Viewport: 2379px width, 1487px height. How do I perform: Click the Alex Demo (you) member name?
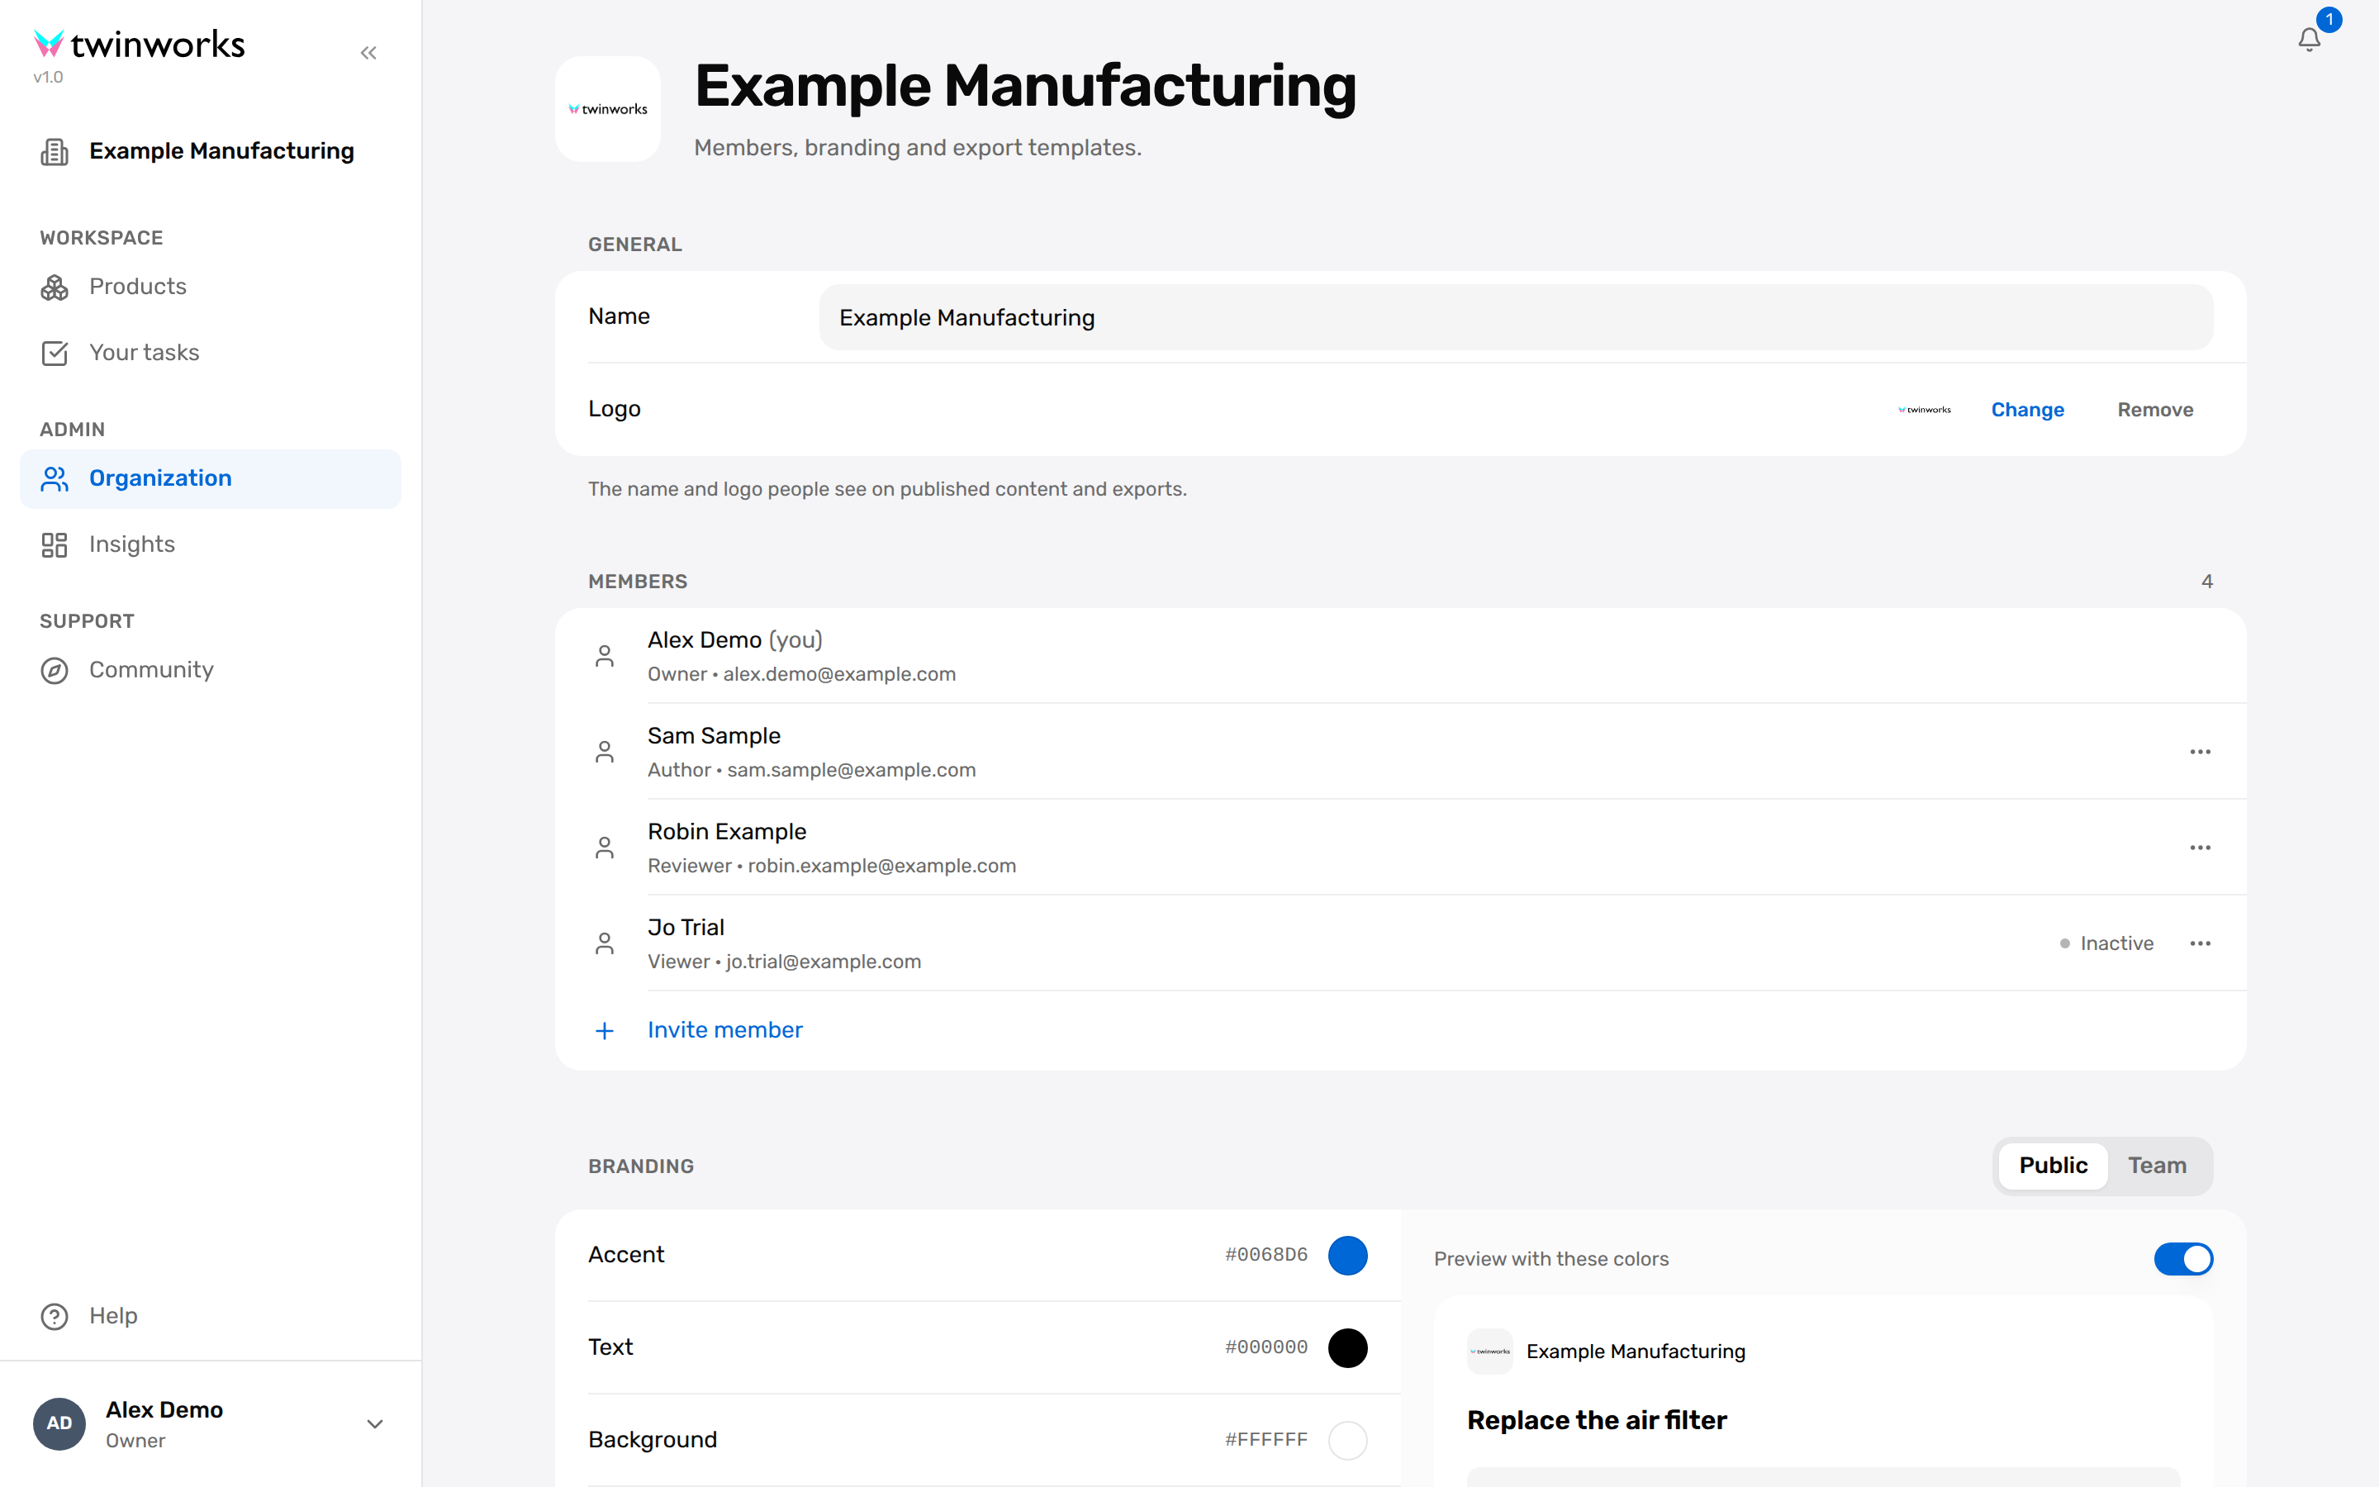734,640
